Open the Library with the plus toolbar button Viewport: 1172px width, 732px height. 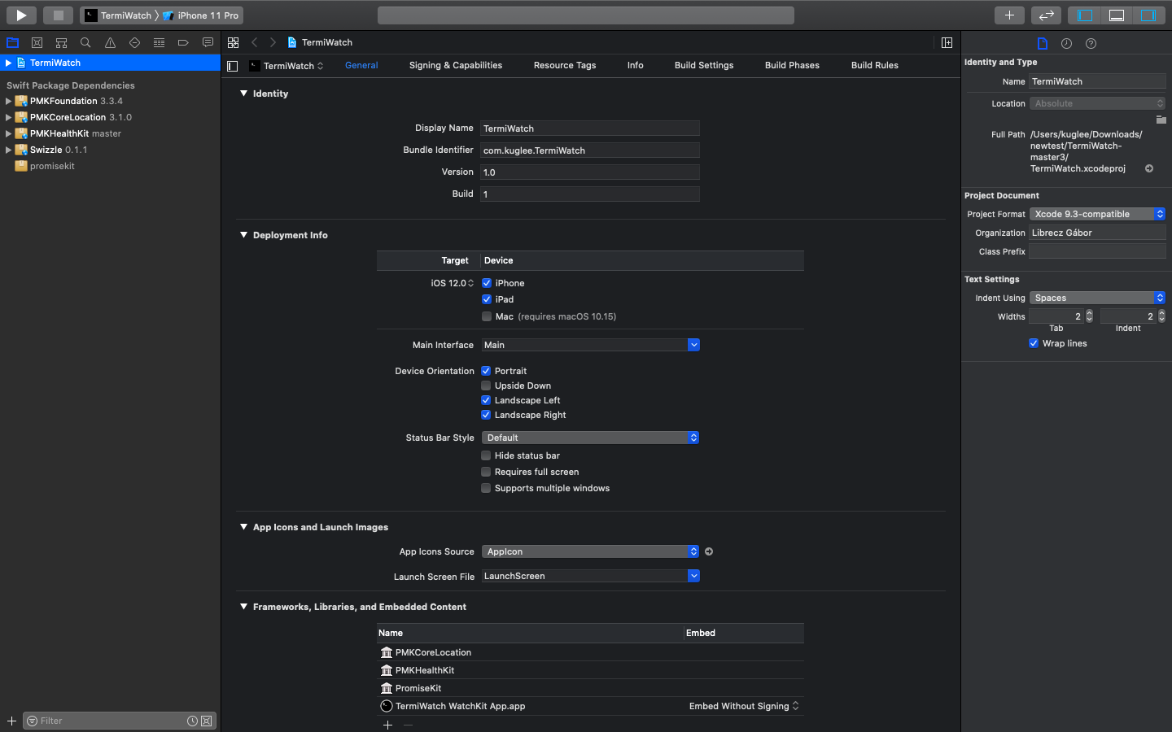click(x=1009, y=15)
